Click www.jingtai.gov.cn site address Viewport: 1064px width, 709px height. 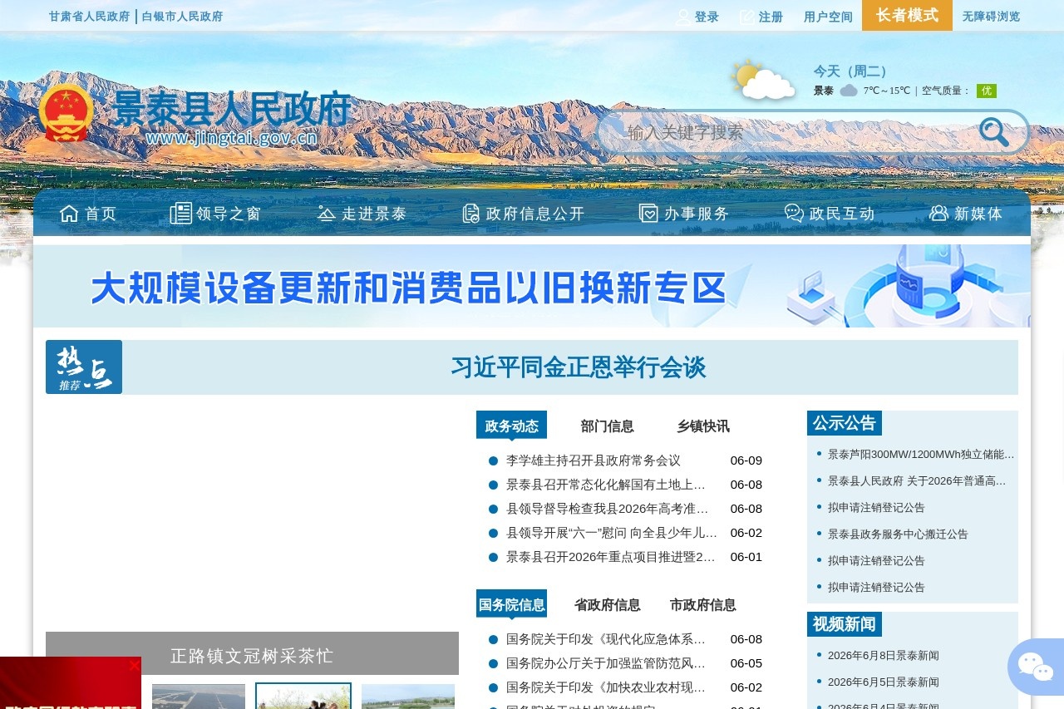(x=232, y=137)
